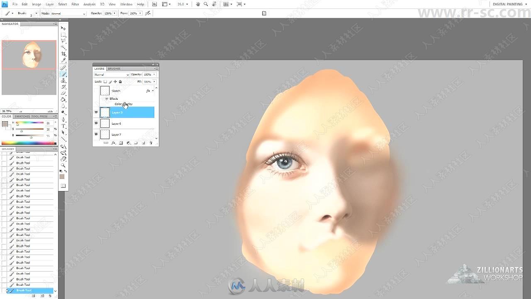The image size is (531, 299).
Task: Switch to the Swatches tab
Action: tap(22, 116)
